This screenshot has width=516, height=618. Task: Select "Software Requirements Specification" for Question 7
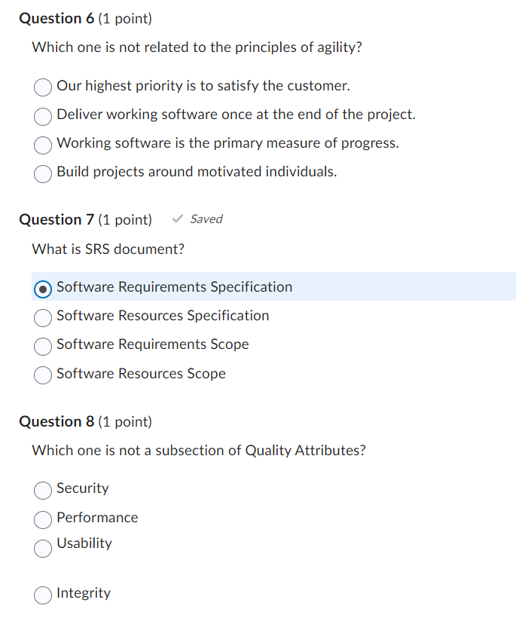(x=43, y=288)
